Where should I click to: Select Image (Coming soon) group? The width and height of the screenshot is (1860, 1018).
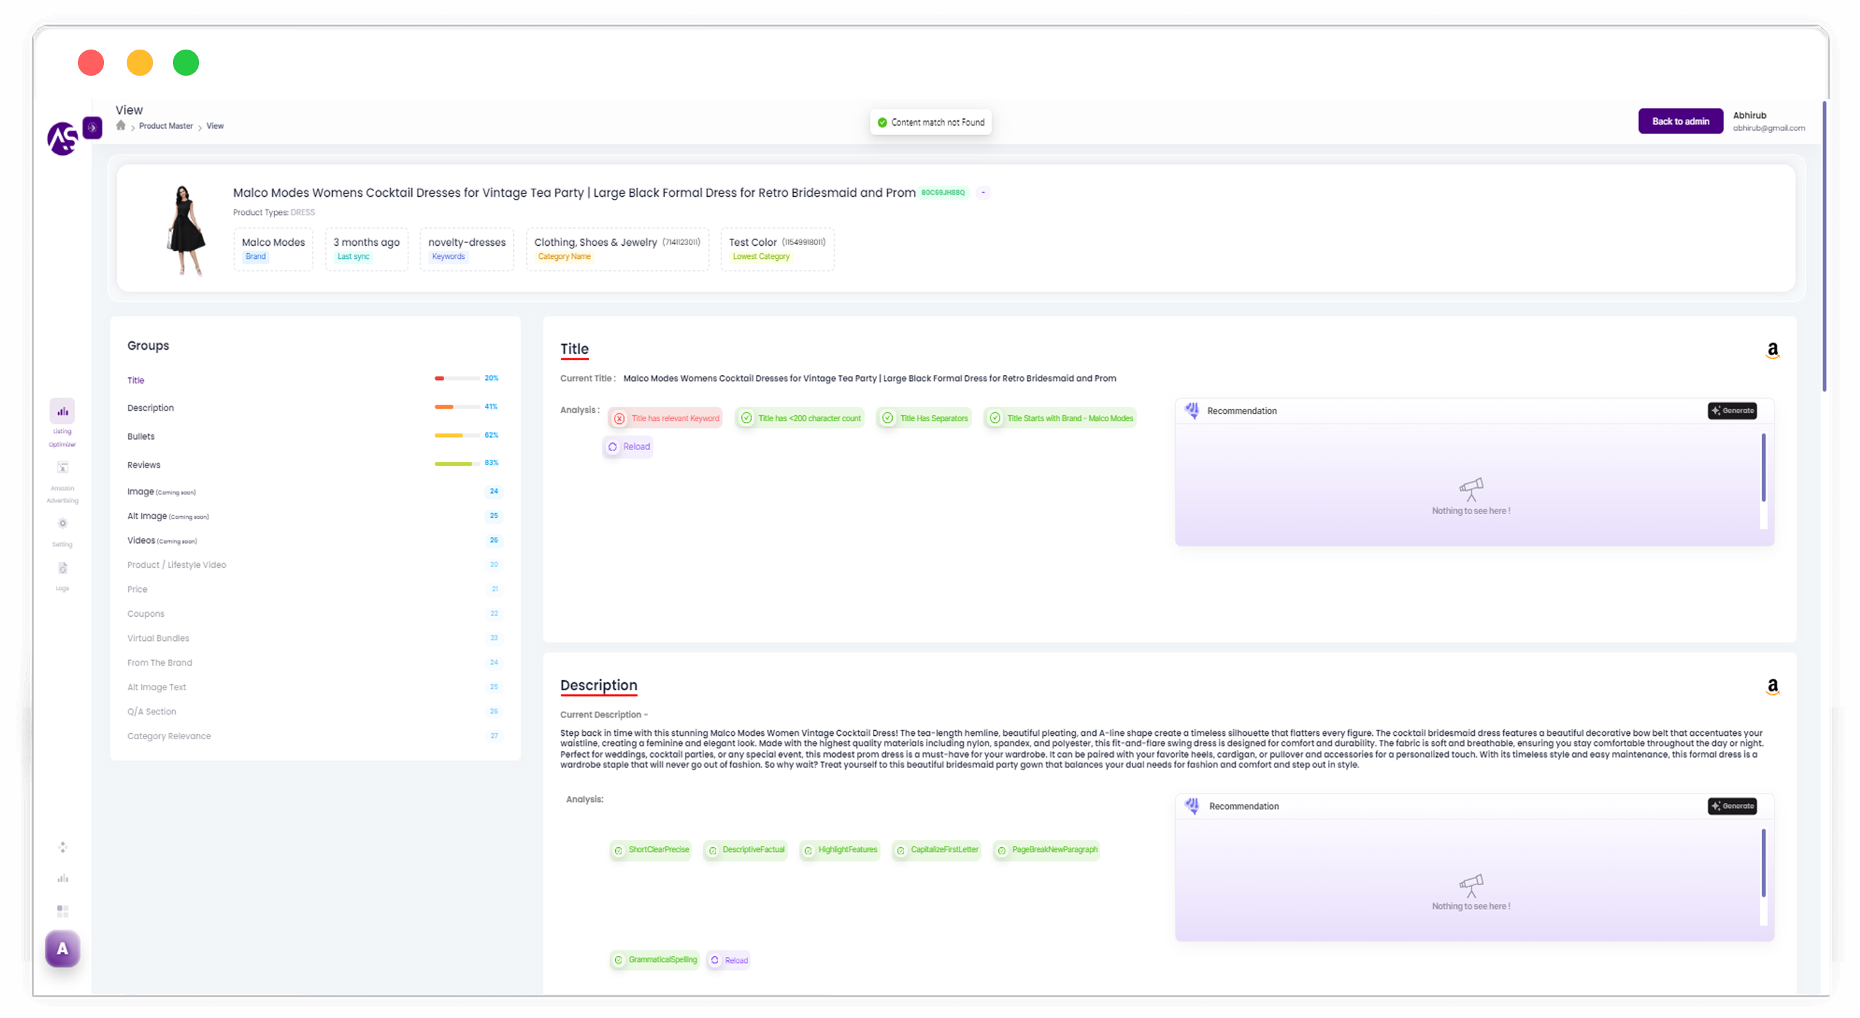pyautogui.click(x=161, y=491)
